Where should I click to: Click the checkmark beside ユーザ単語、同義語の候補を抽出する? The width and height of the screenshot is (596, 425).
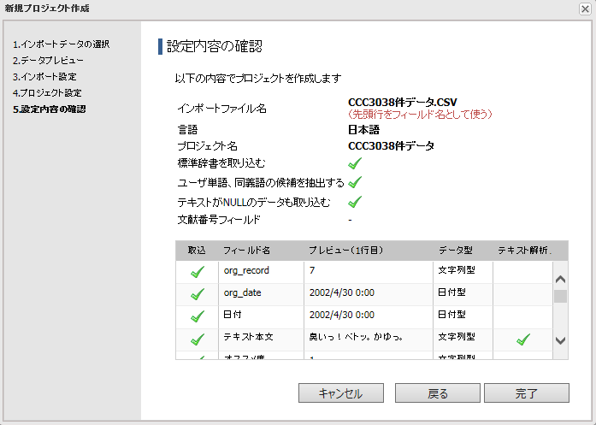point(355,182)
